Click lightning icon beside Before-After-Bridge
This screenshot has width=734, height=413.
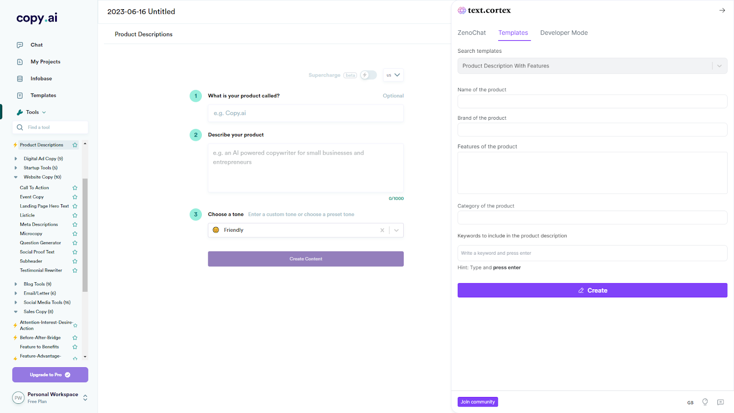pos(15,338)
